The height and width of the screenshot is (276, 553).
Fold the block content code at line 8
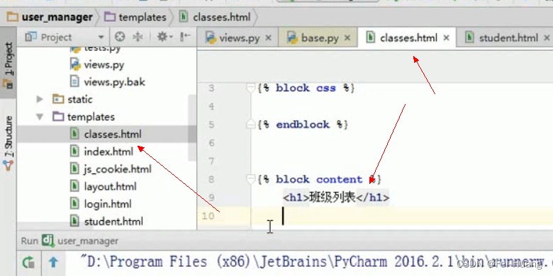click(250, 180)
